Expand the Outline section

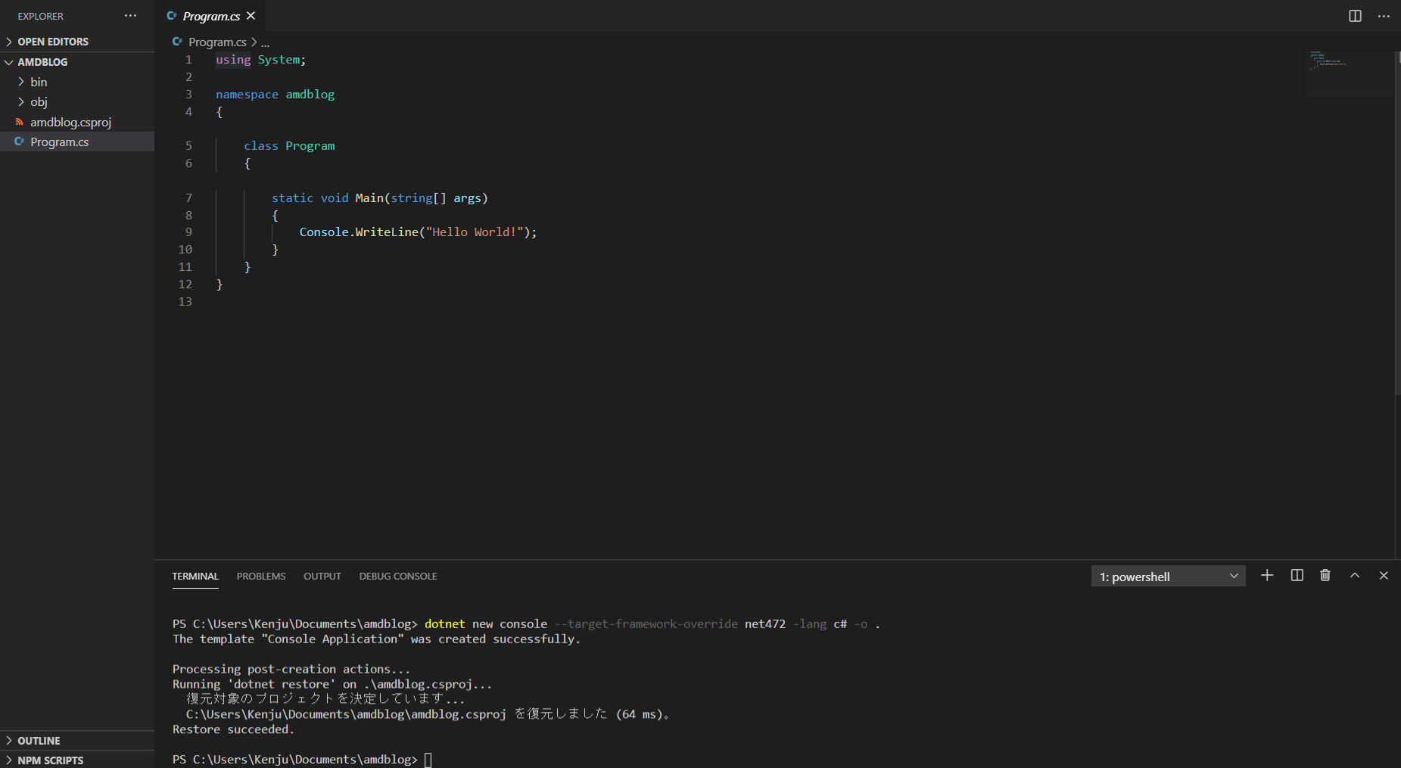(x=39, y=741)
